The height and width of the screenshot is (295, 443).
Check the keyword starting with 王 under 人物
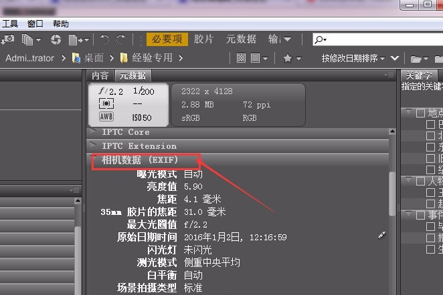430,192
